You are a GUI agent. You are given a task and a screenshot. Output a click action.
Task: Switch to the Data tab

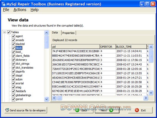click(55, 33)
